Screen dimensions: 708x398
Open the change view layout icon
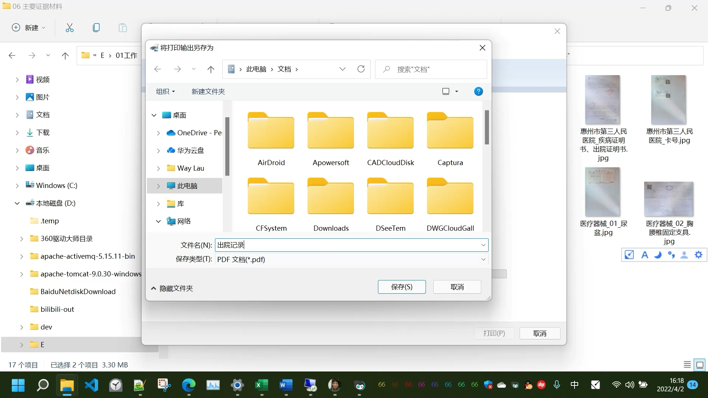pyautogui.click(x=446, y=91)
